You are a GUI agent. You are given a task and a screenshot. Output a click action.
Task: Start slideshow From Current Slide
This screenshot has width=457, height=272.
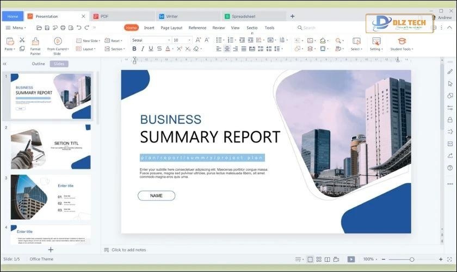(x=58, y=41)
